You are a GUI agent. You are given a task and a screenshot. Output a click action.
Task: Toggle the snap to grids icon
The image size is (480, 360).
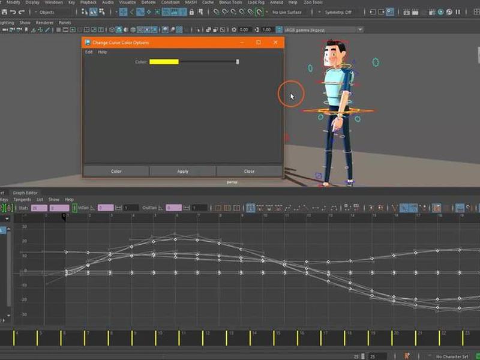pyautogui.click(x=216, y=12)
